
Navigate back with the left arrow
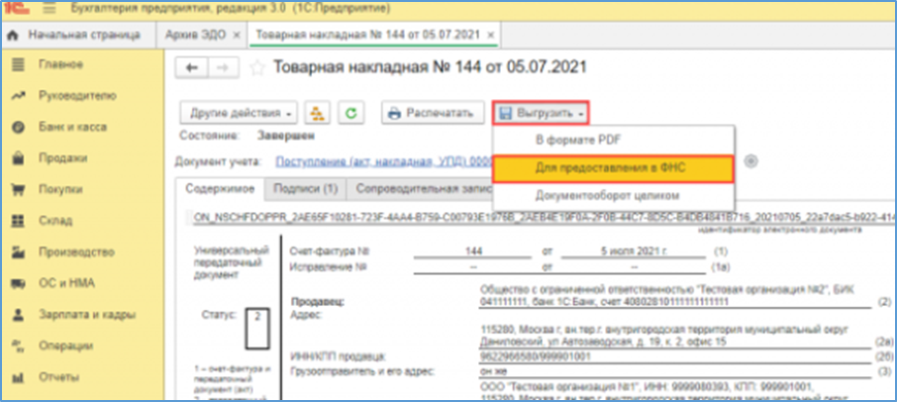192,67
